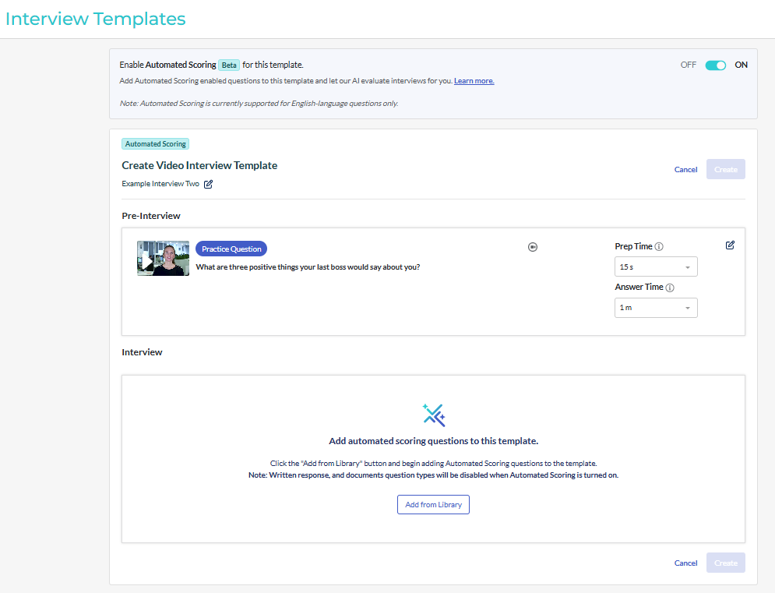The width and height of the screenshot is (775, 593).
Task: Toggle Automated Scoring switch off
Action: coord(715,65)
